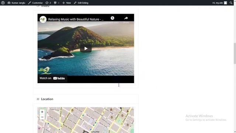236x133 pixels.
Task: Click the scrollbar down arrow
Action: (235, 132)
